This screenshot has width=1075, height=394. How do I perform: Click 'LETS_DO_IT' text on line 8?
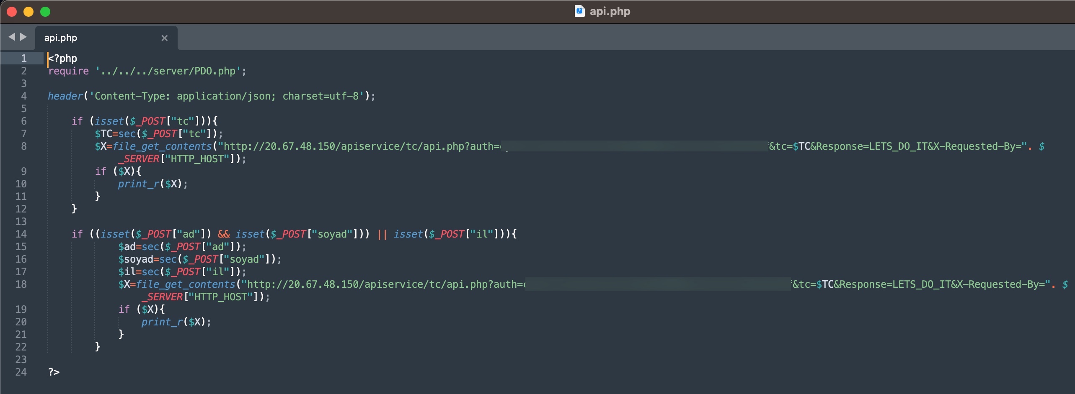tap(898, 146)
